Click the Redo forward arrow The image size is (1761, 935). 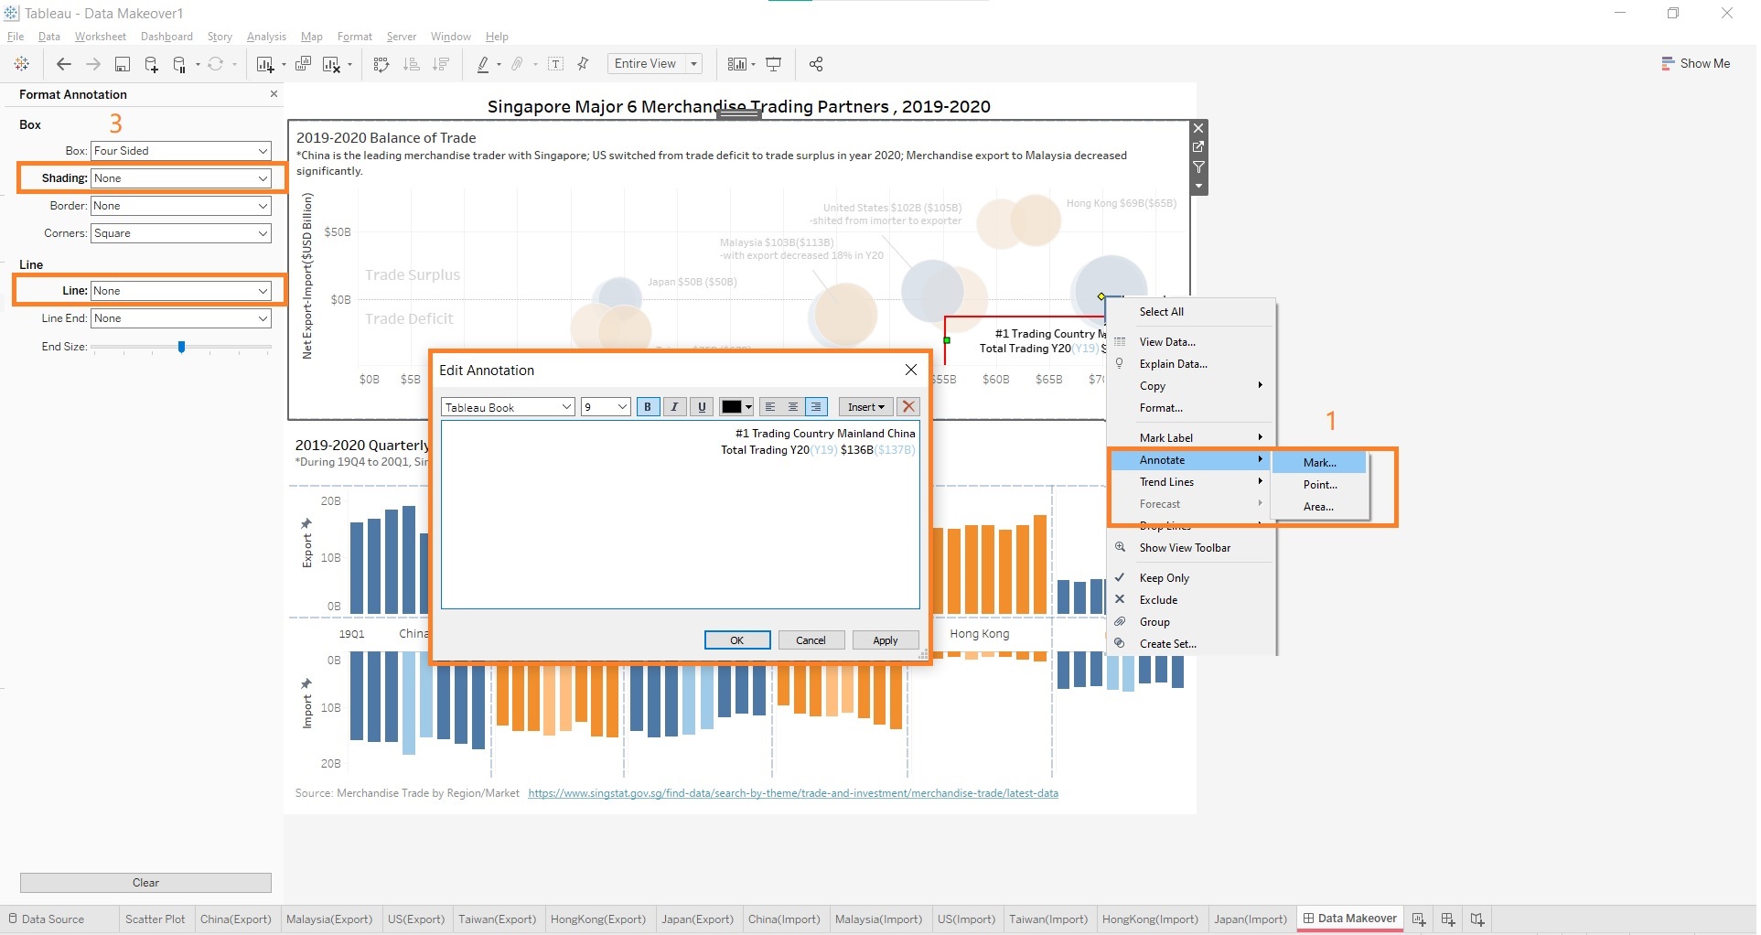(92, 64)
